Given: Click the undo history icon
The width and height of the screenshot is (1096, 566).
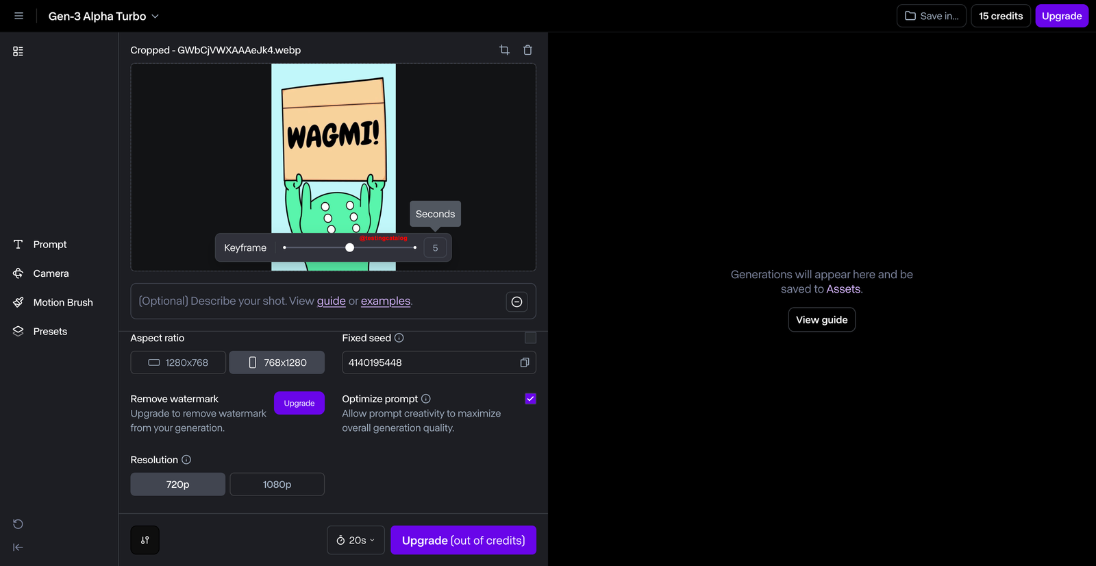Looking at the screenshot, I should [18, 524].
